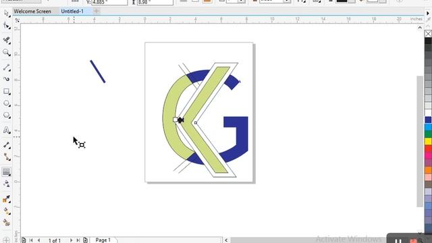
Task: Select the Text tool
Action: 6,130
